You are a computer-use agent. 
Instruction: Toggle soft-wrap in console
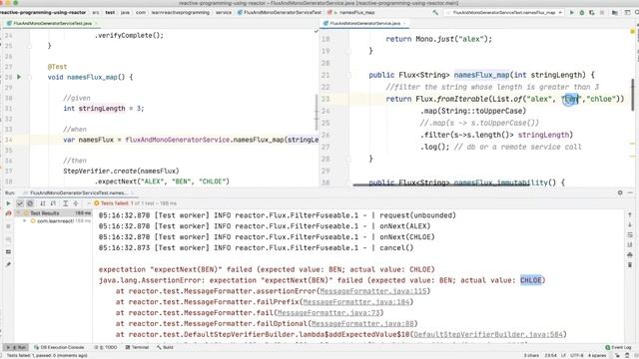point(630,235)
